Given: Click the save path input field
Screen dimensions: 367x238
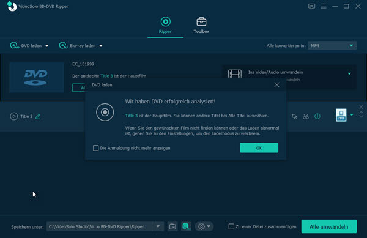Looking at the screenshot, I should (x=99, y=226).
